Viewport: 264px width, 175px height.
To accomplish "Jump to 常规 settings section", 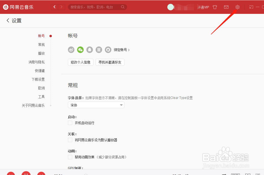I will pos(41,45).
